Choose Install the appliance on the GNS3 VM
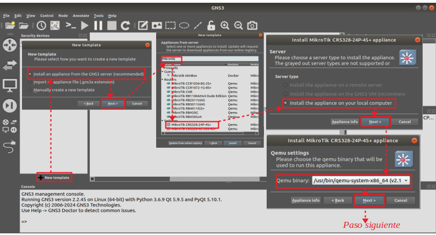This screenshot has width=436, height=235. point(344,94)
